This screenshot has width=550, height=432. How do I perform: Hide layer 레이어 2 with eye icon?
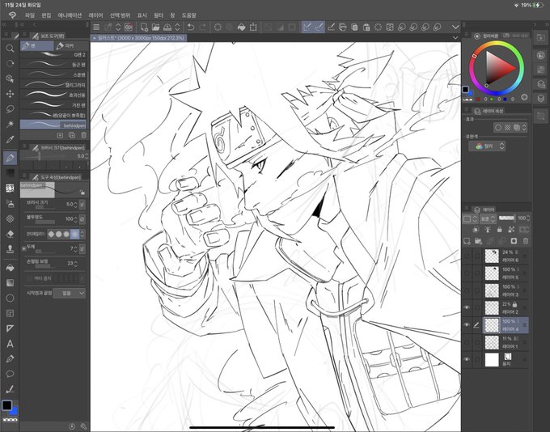pos(467,307)
